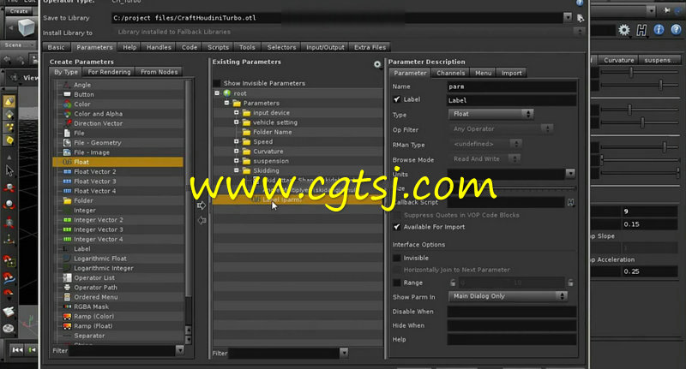Image resolution: width=686 pixels, height=369 pixels.
Task: Switch to From Nodes tab
Action: pos(159,72)
